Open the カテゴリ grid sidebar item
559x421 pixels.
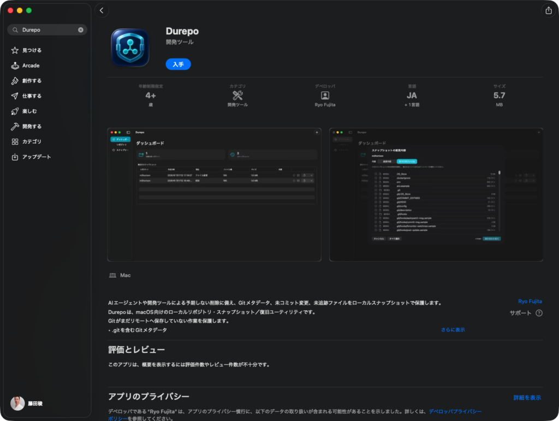coord(47,141)
